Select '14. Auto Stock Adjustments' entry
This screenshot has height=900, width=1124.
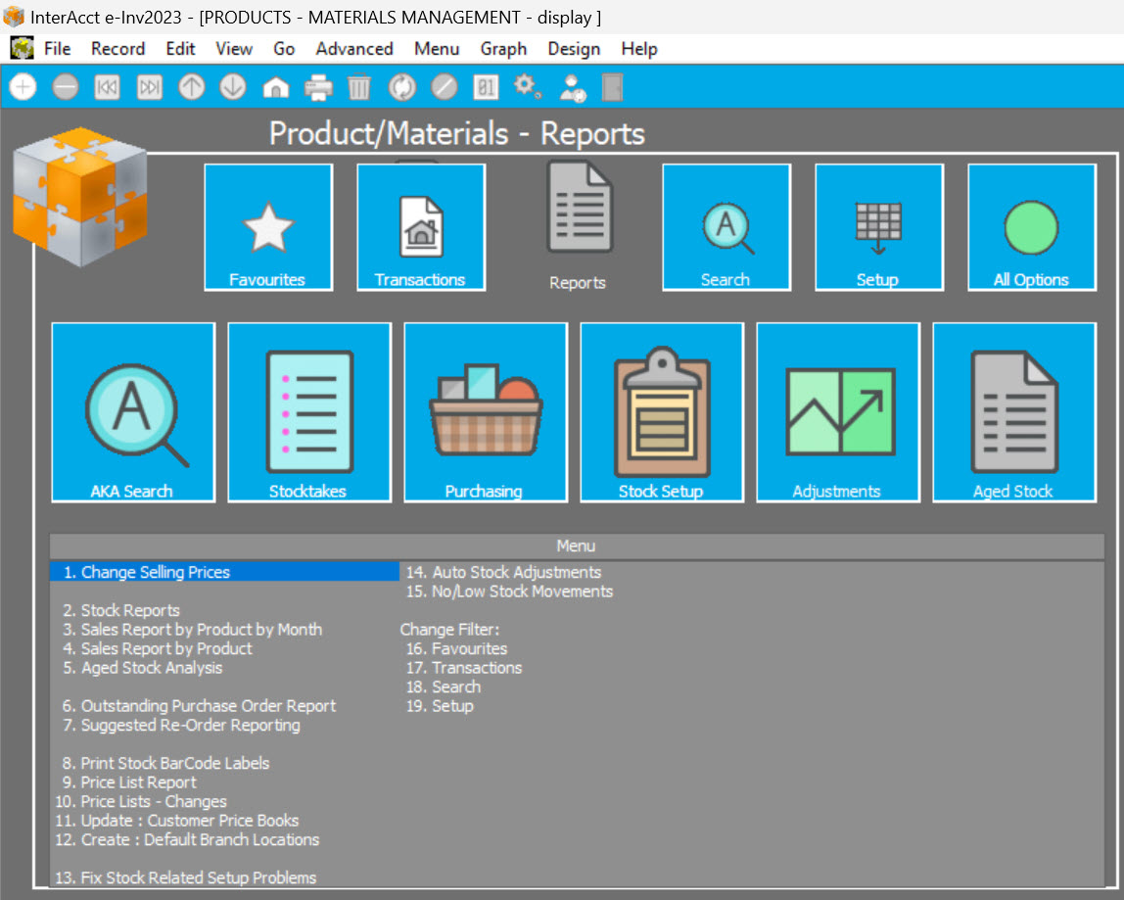point(503,572)
